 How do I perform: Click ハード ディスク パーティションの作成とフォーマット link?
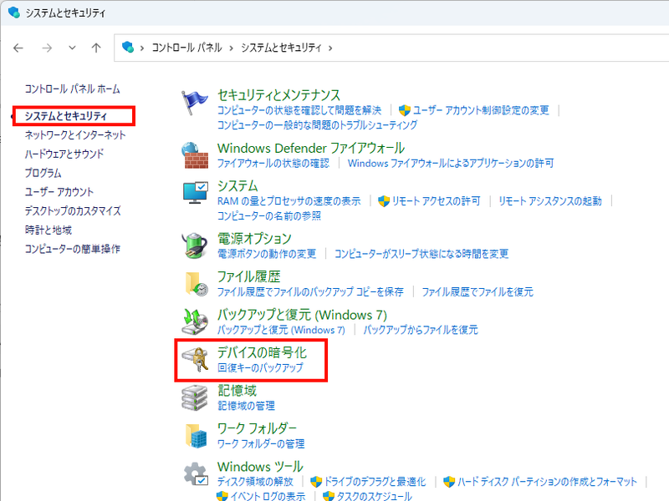(547, 482)
